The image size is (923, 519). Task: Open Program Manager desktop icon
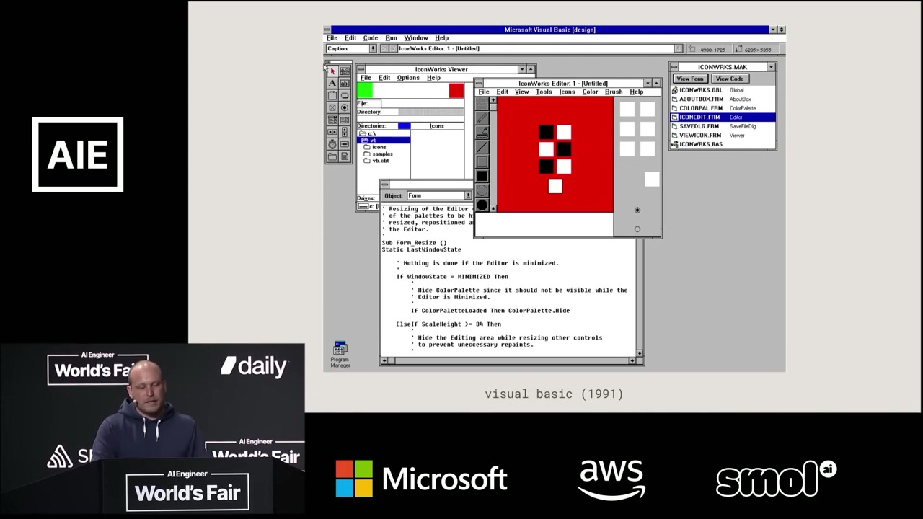(x=340, y=350)
